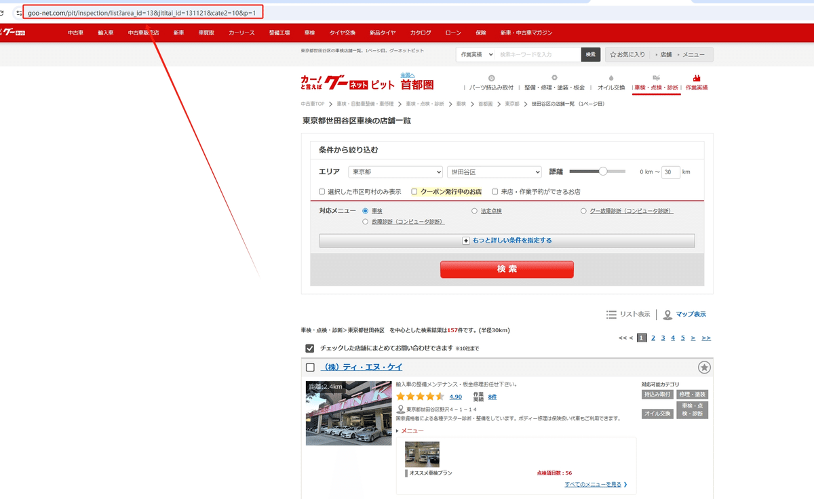
Task: Click 持込み取付 category tag on shop card
Action: pos(658,395)
